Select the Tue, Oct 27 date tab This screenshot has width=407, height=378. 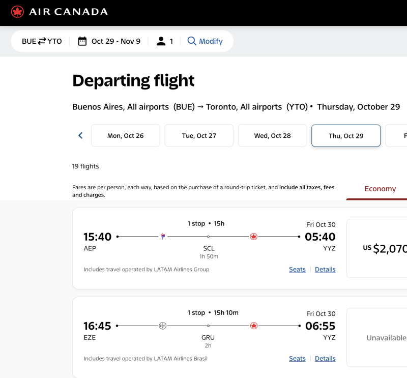pos(199,136)
